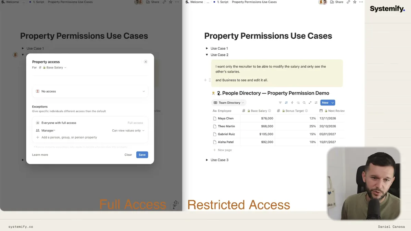Image resolution: width=411 pixels, height=231 pixels.
Task: Expand Use Case 1 in left window
Action: pos(23,48)
